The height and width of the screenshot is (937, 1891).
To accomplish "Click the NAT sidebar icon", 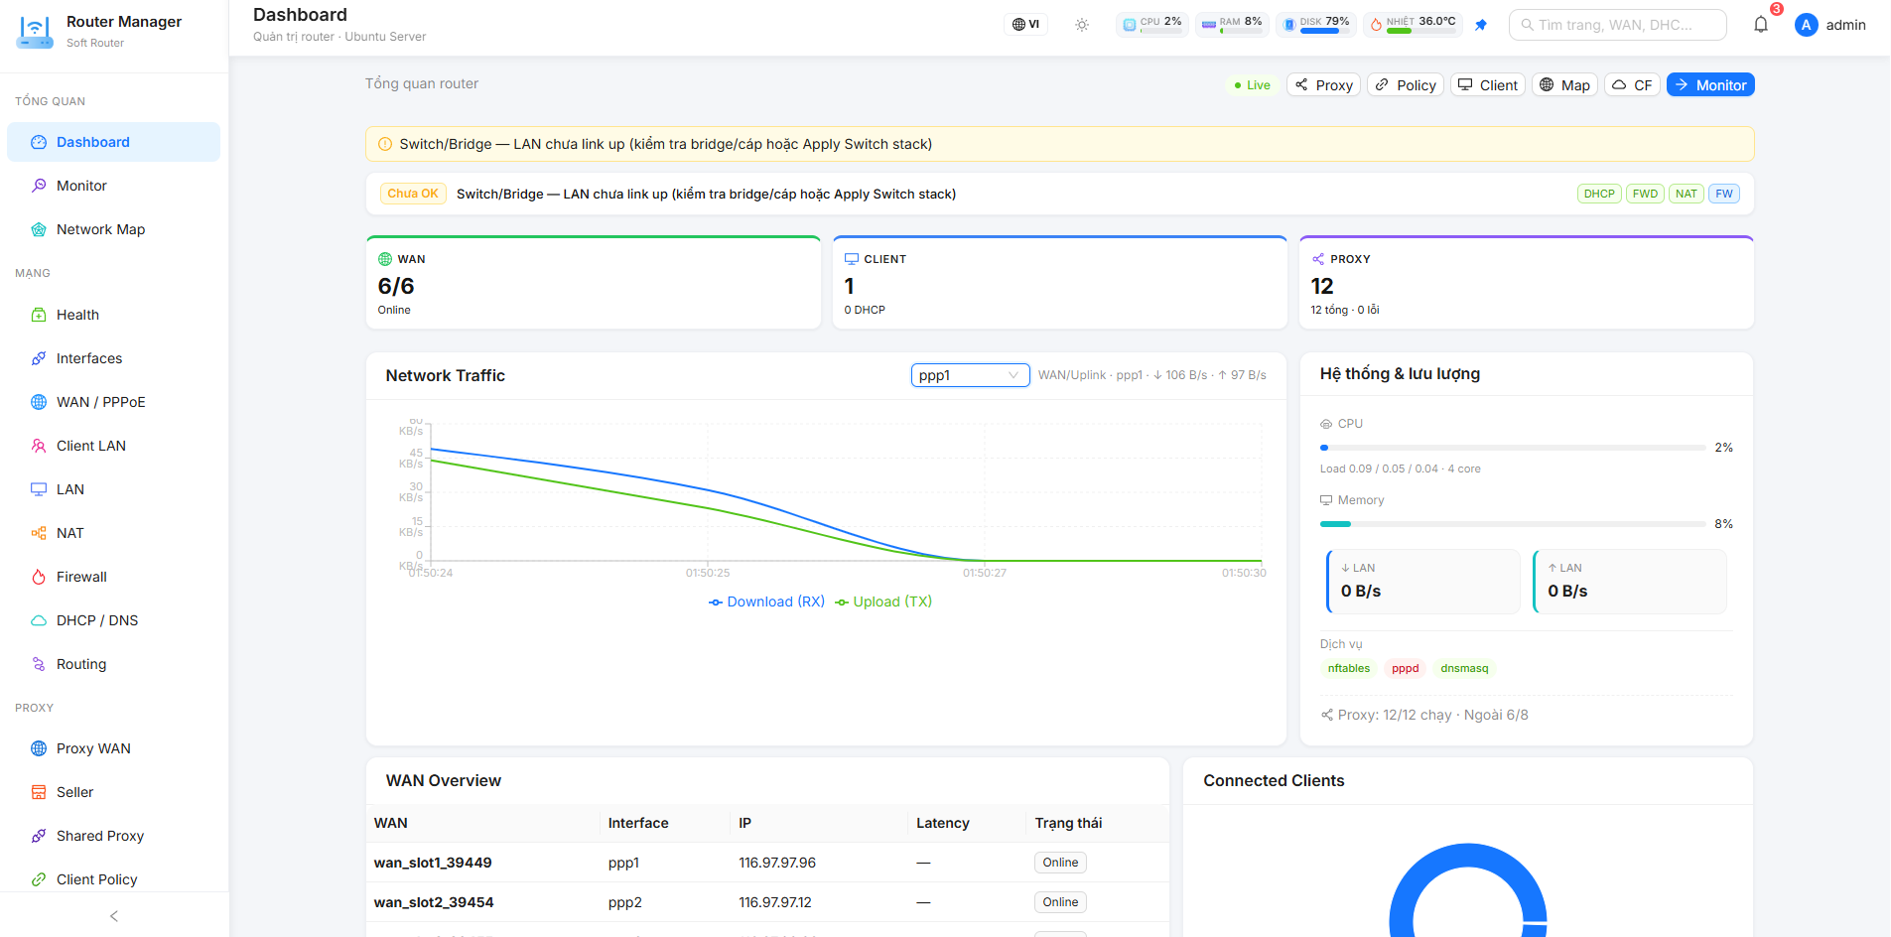I will click(x=39, y=533).
